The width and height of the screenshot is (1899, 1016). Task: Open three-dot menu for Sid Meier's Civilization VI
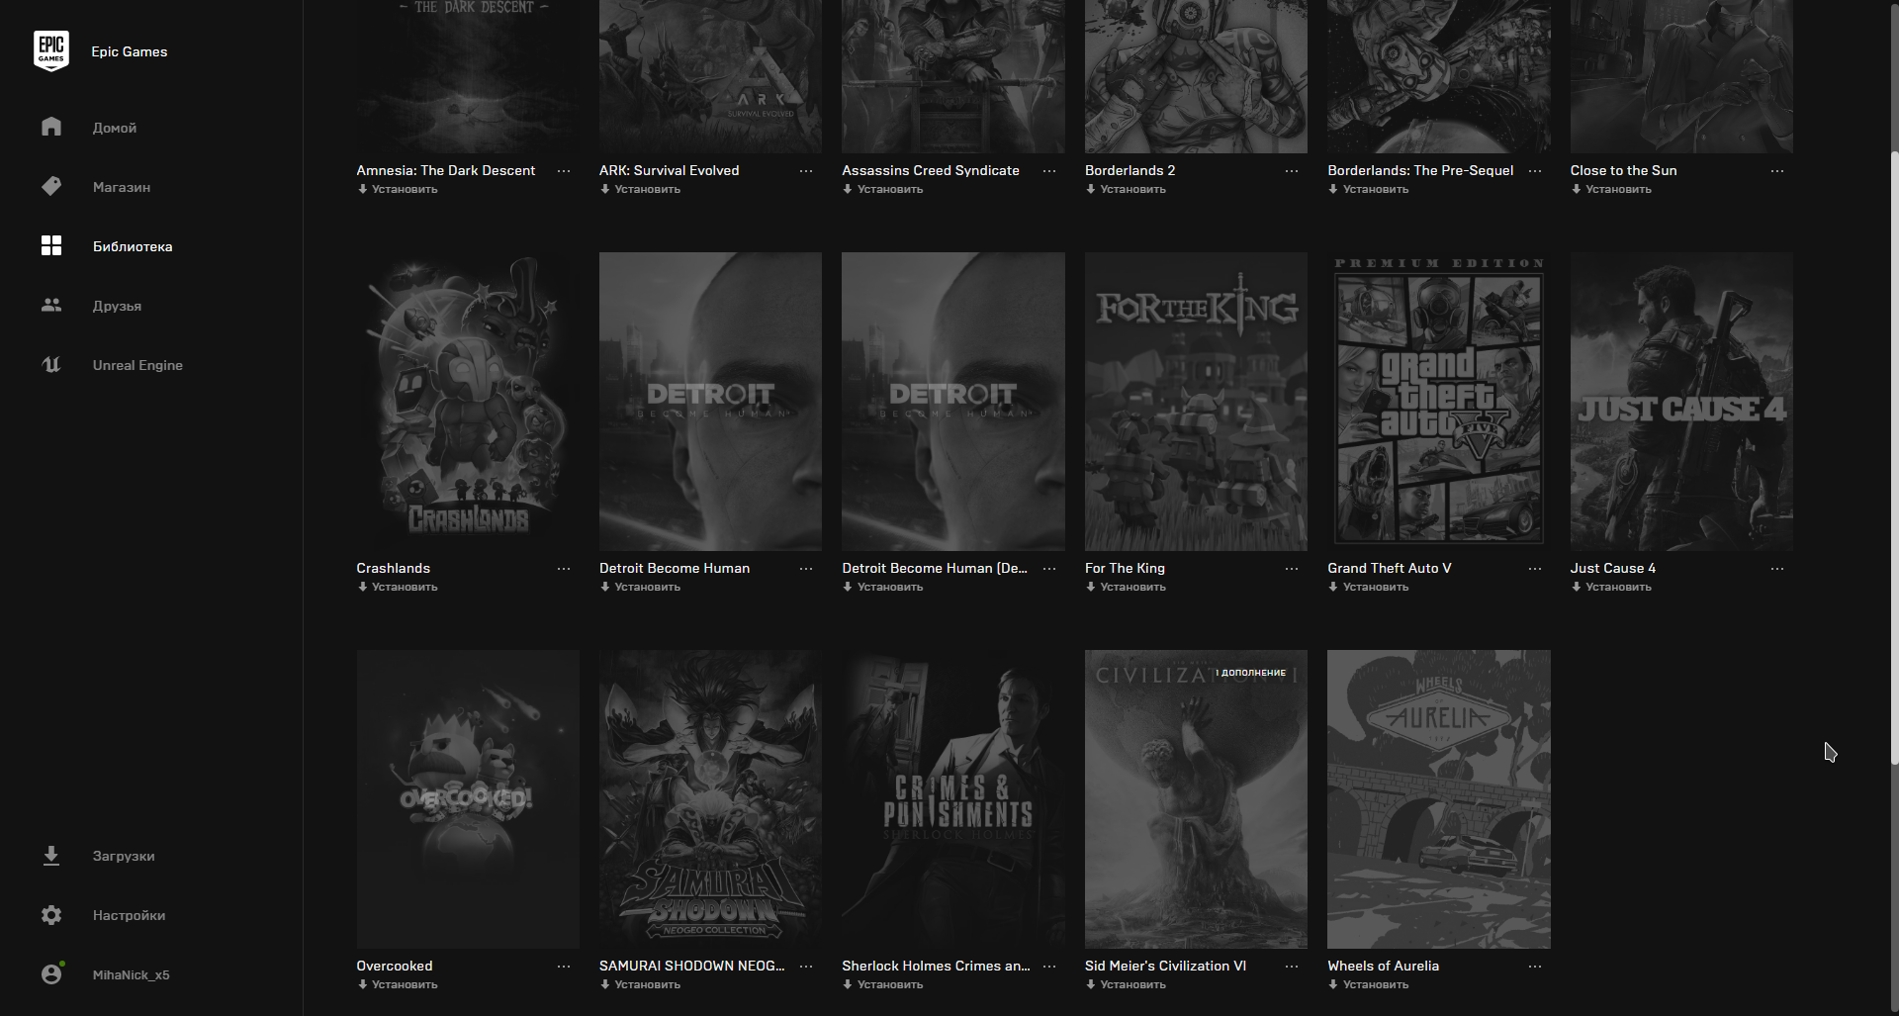click(x=1292, y=967)
